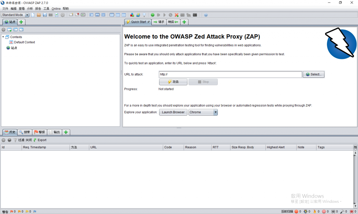This screenshot has height=214, width=358.
Task: Toggle the green break on all requests button
Action: pyautogui.click(x=152, y=15)
